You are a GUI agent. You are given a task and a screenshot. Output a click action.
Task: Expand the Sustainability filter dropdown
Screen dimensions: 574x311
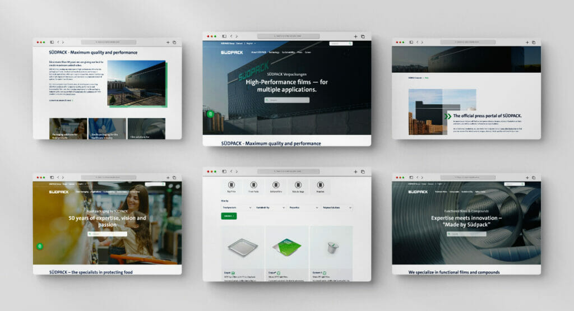(265, 207)
